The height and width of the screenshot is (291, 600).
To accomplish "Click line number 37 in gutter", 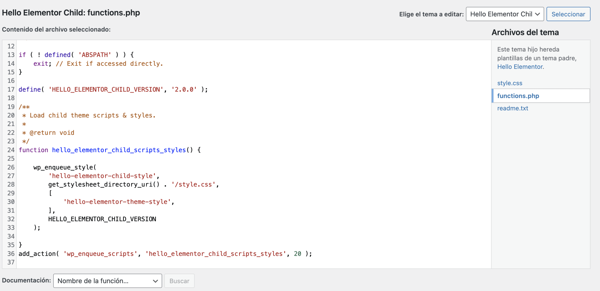I will coord(11,262).
